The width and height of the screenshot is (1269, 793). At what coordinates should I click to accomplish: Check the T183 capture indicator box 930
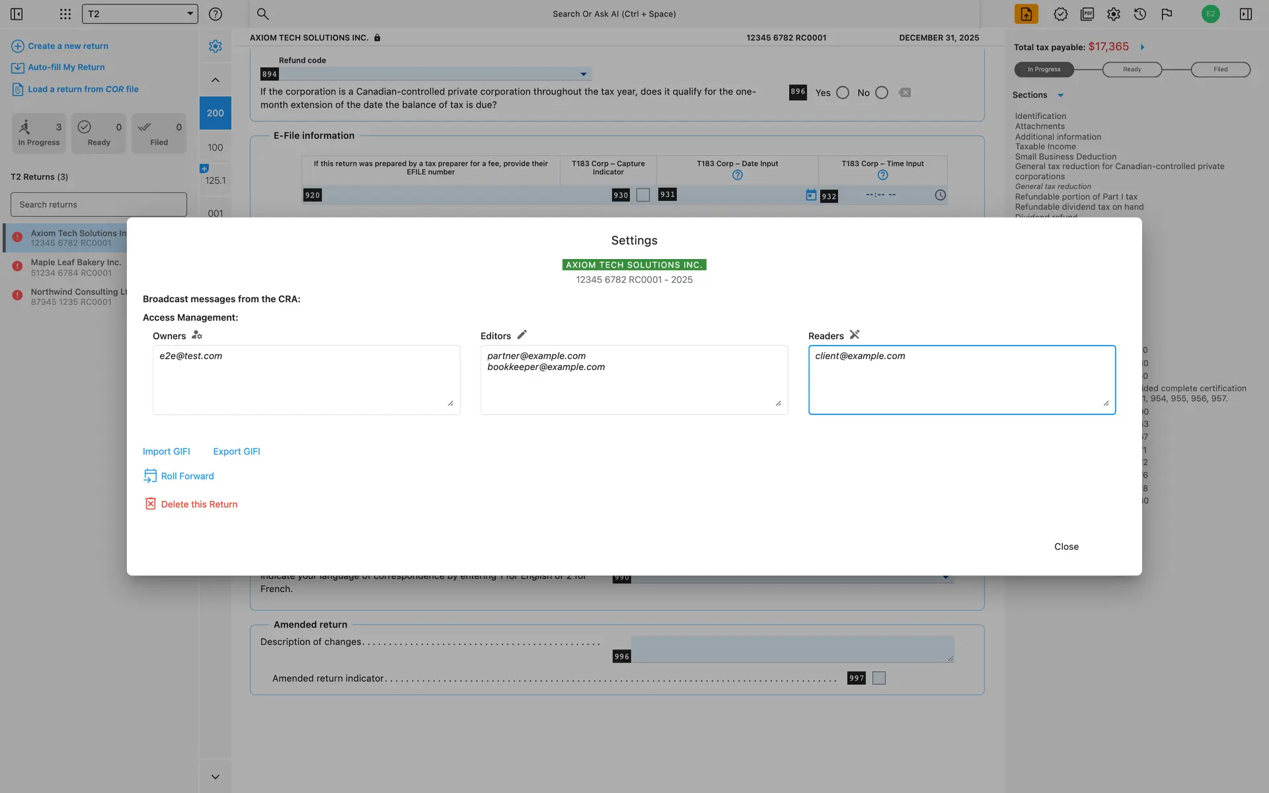tap(642, 195)
